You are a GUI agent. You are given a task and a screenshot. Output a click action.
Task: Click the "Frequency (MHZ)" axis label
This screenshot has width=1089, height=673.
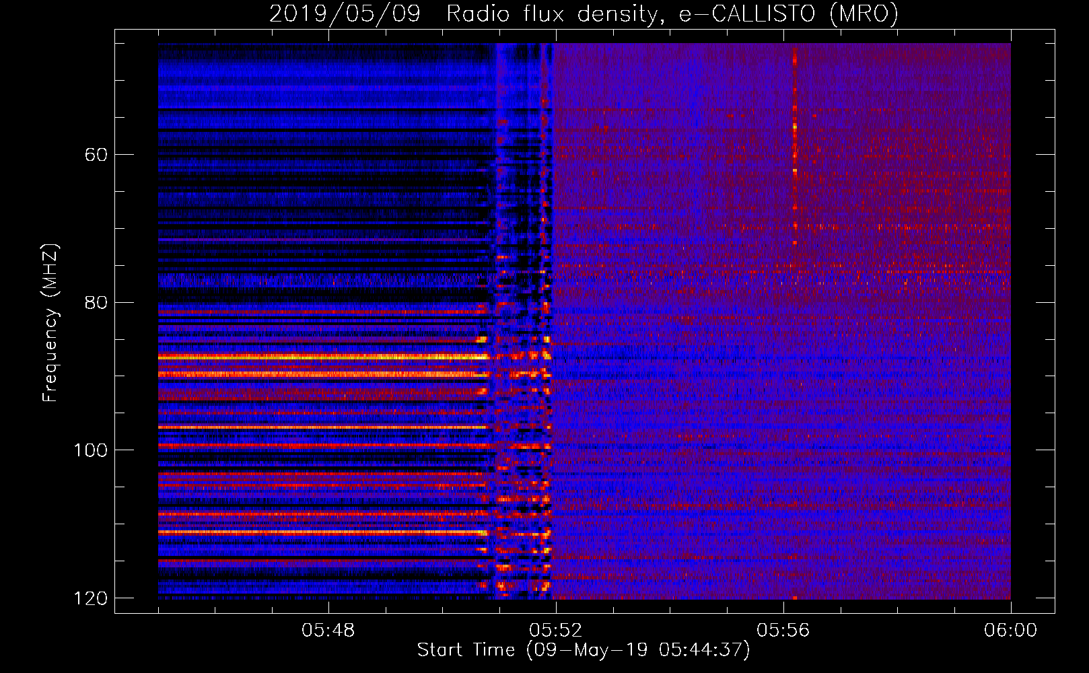pos(50,323)
